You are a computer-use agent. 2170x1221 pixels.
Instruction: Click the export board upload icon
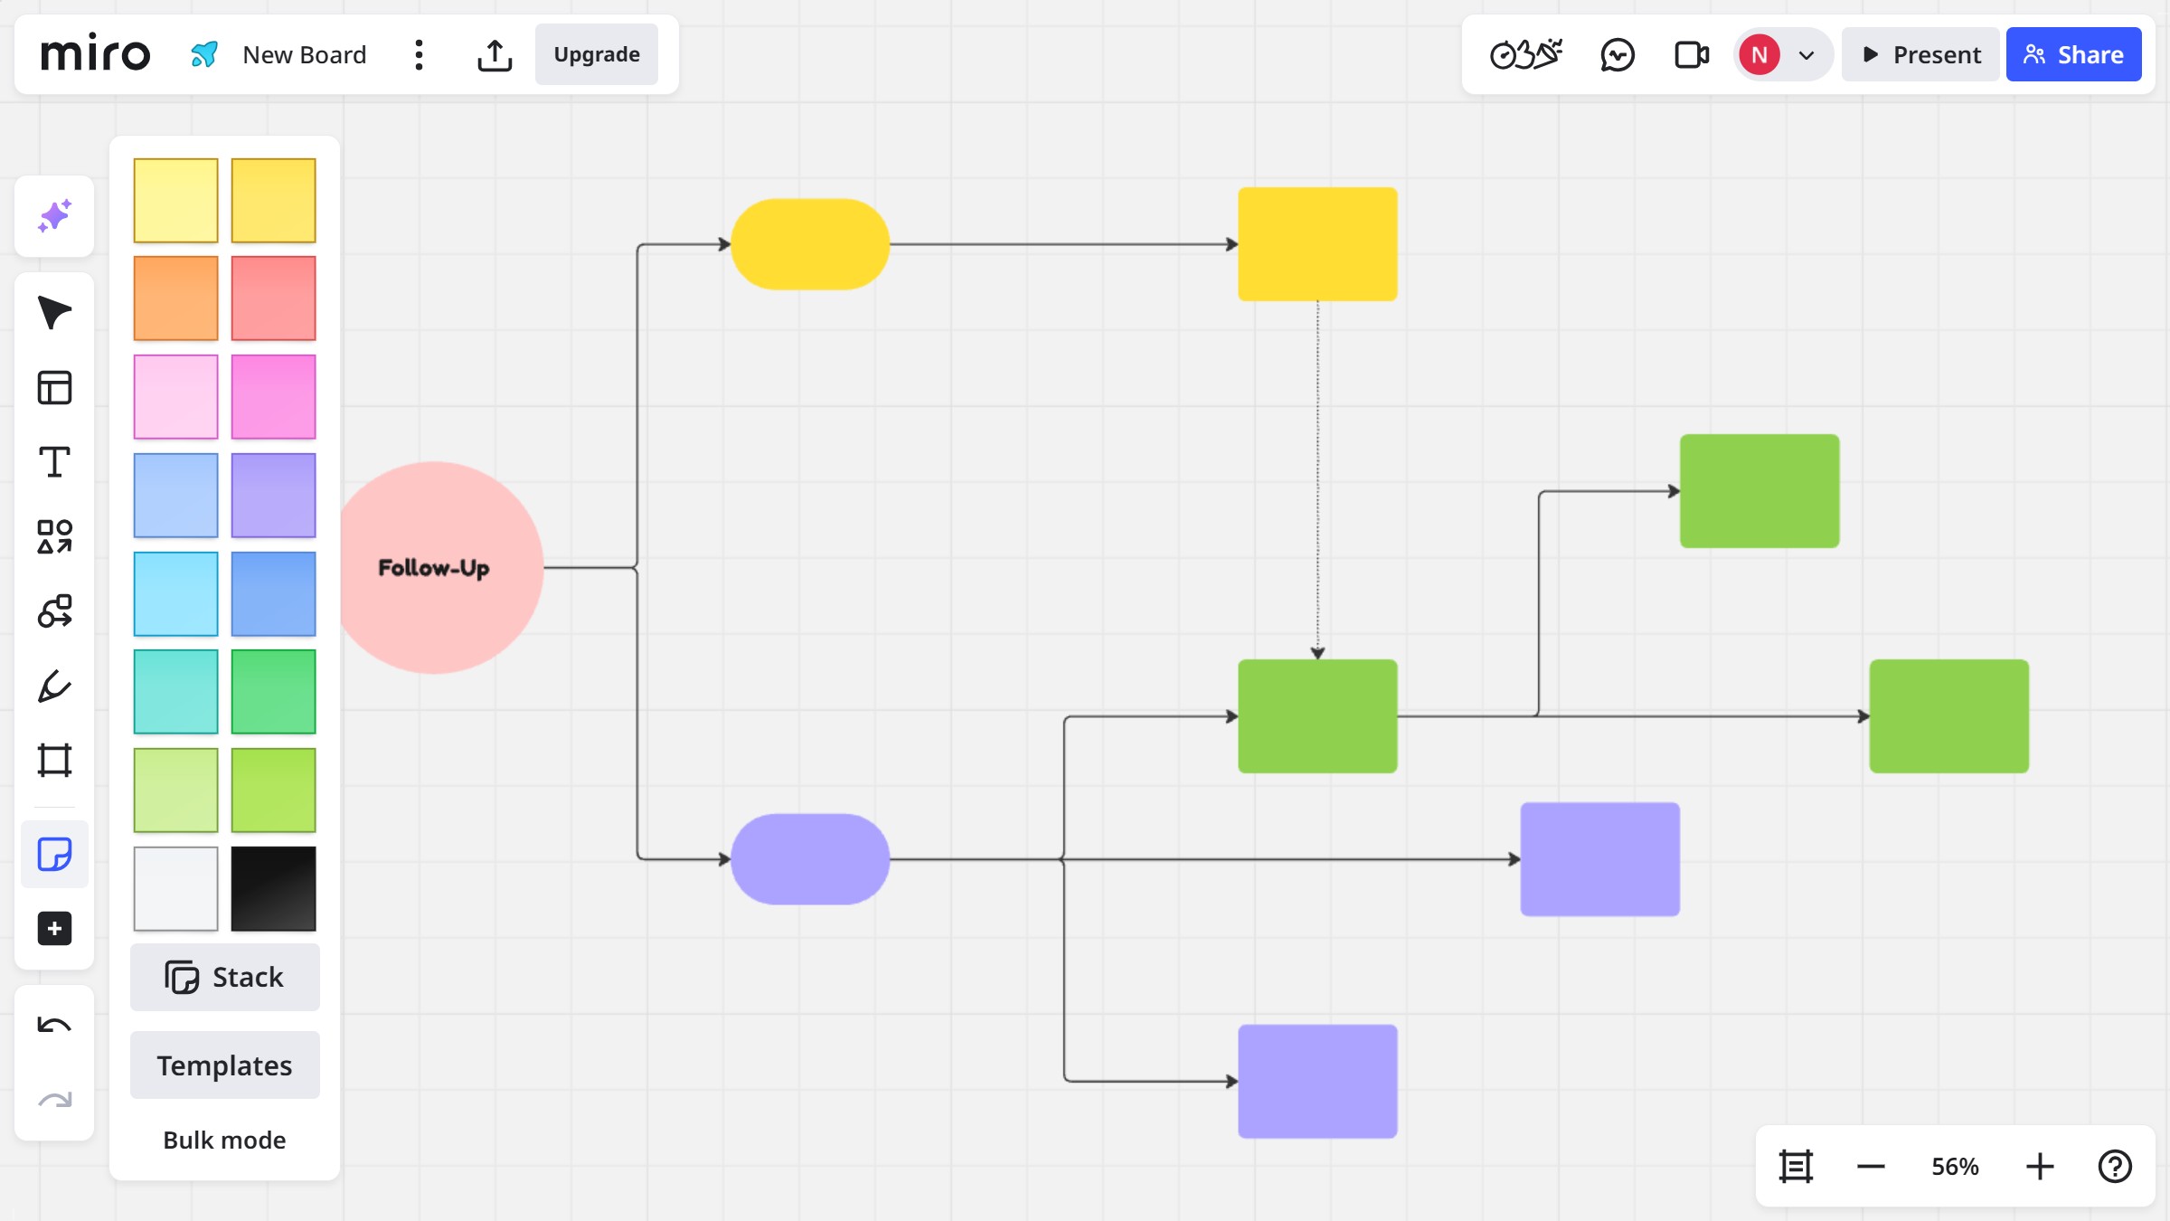495,55
